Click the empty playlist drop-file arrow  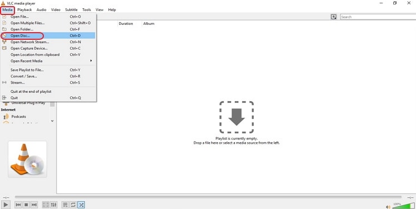[x=237, y=117]
